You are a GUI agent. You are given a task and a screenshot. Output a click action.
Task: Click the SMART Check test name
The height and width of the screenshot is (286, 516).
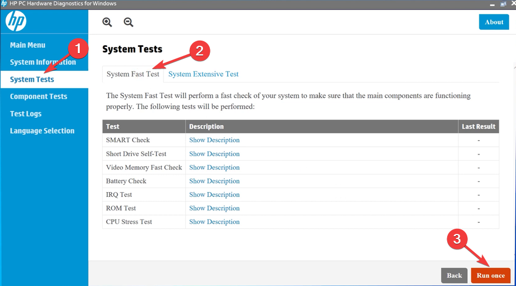coord(128,140)
